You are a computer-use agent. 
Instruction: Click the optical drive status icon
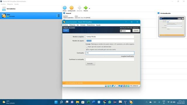tap(108, 86)
